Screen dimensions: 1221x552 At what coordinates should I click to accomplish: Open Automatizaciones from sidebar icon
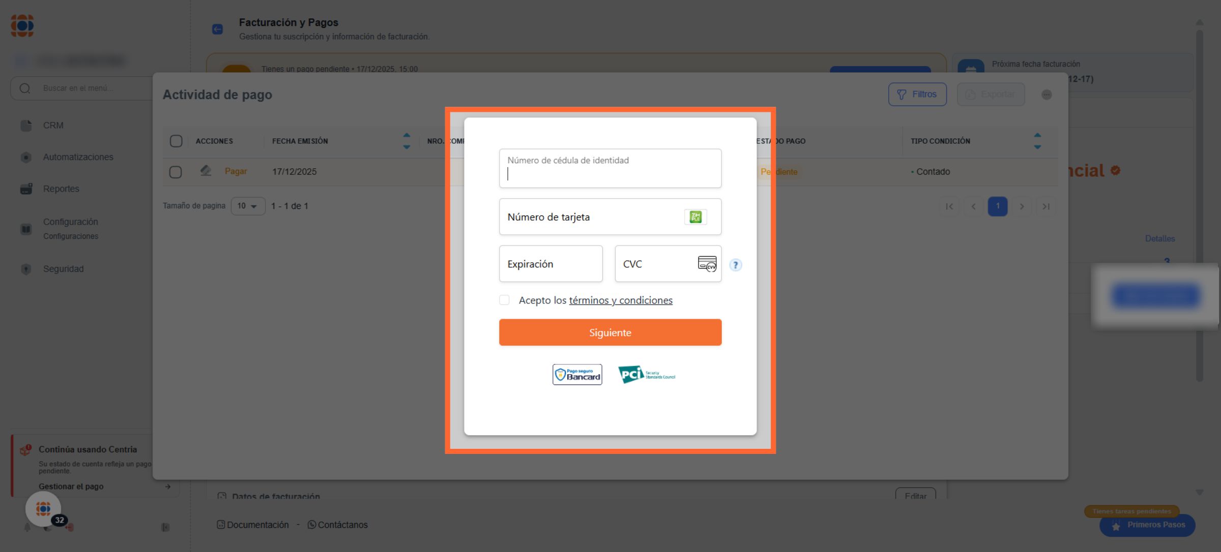tap(26, 158)
